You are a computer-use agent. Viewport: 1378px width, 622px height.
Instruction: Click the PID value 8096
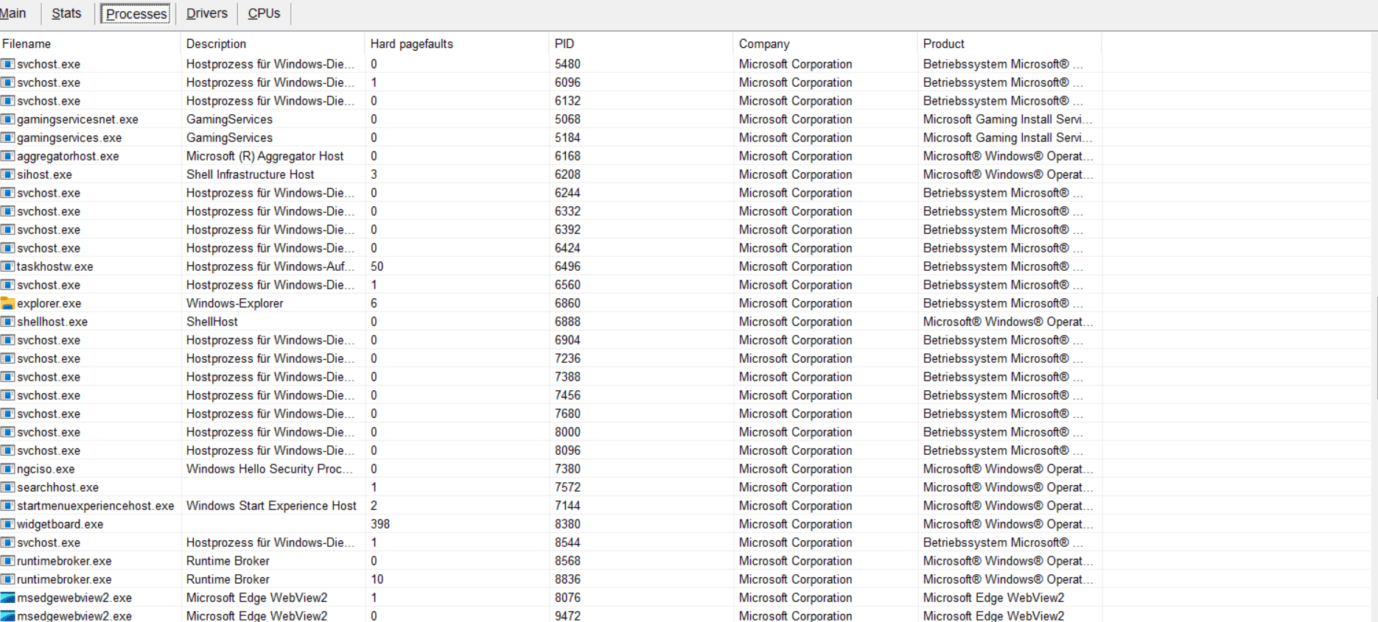(x=567, y=450)
